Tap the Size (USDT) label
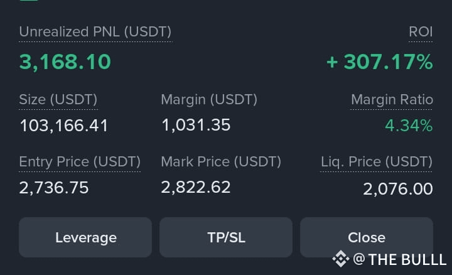The image size is (452, 275). [58, 100]
